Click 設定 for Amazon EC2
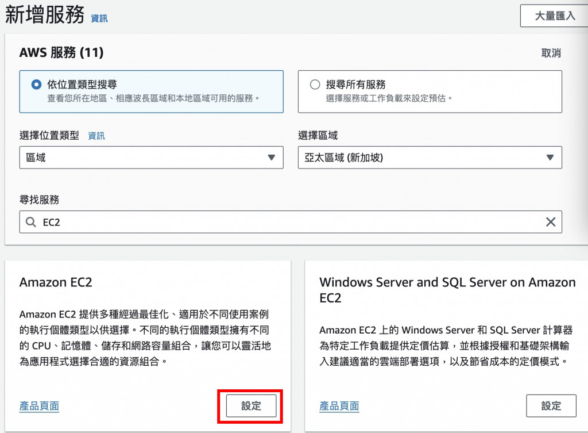Viewport: 588px width, 433px height. pos(251,405)
